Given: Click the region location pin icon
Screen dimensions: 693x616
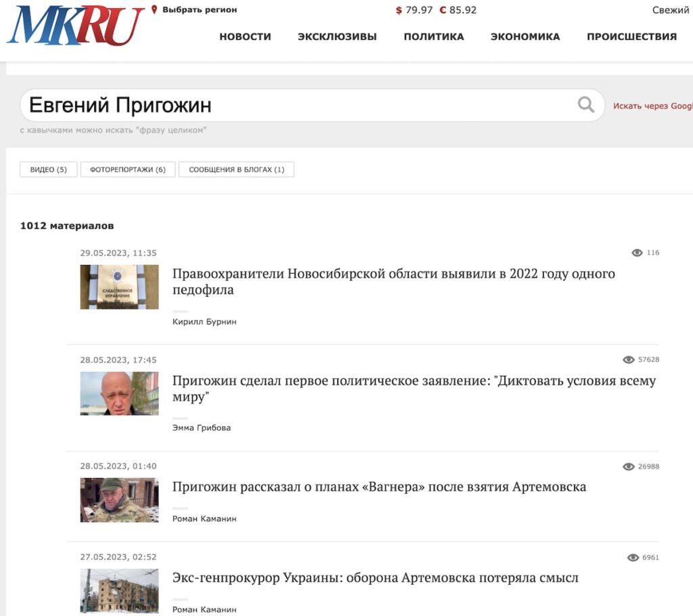Looking at the screenshot, I should point(154,10).
